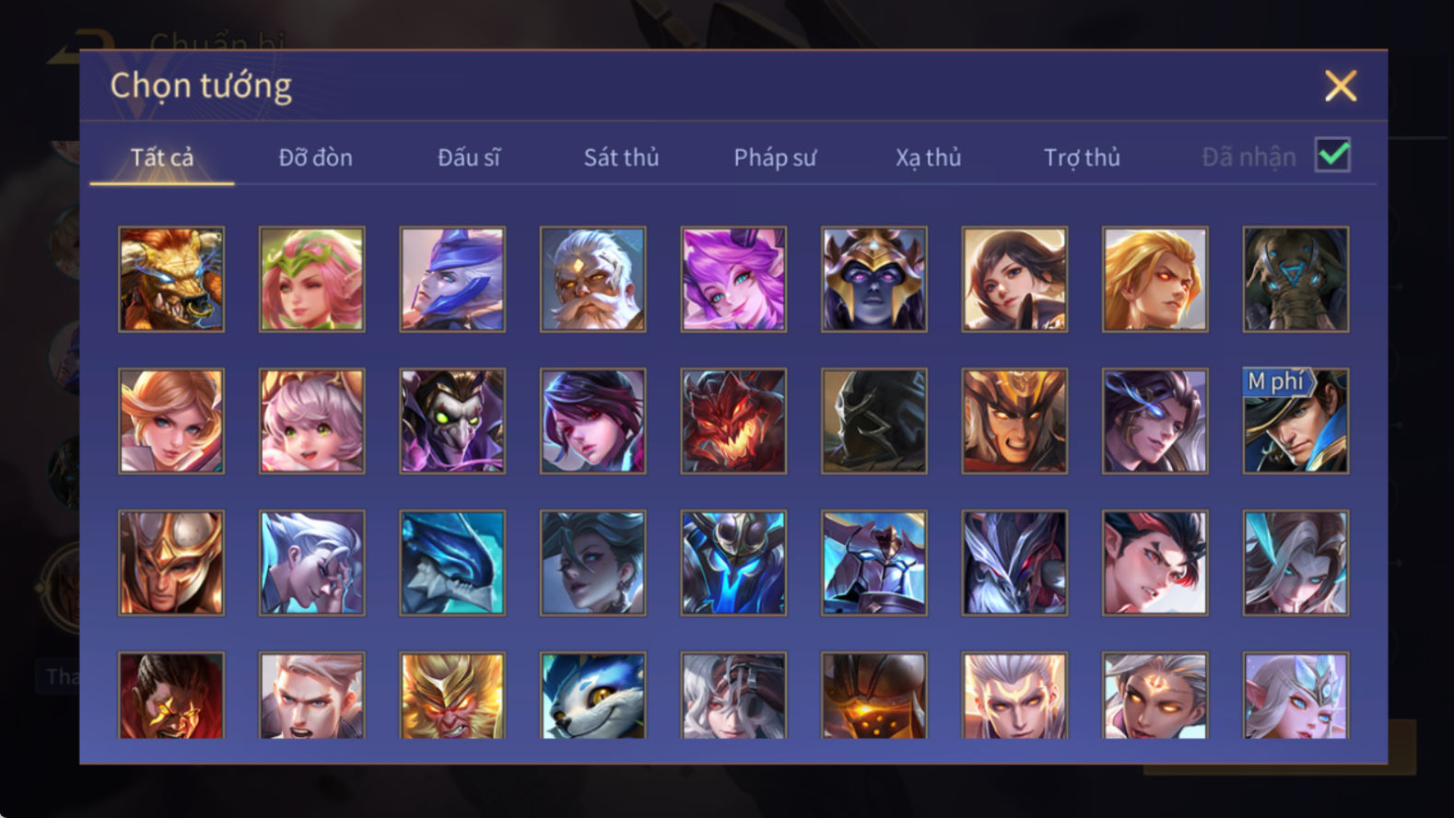
Task: Pick the hero tagged M phí
Action: [x=1296, y=421]
